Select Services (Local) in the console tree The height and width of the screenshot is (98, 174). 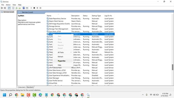point(9,12)
